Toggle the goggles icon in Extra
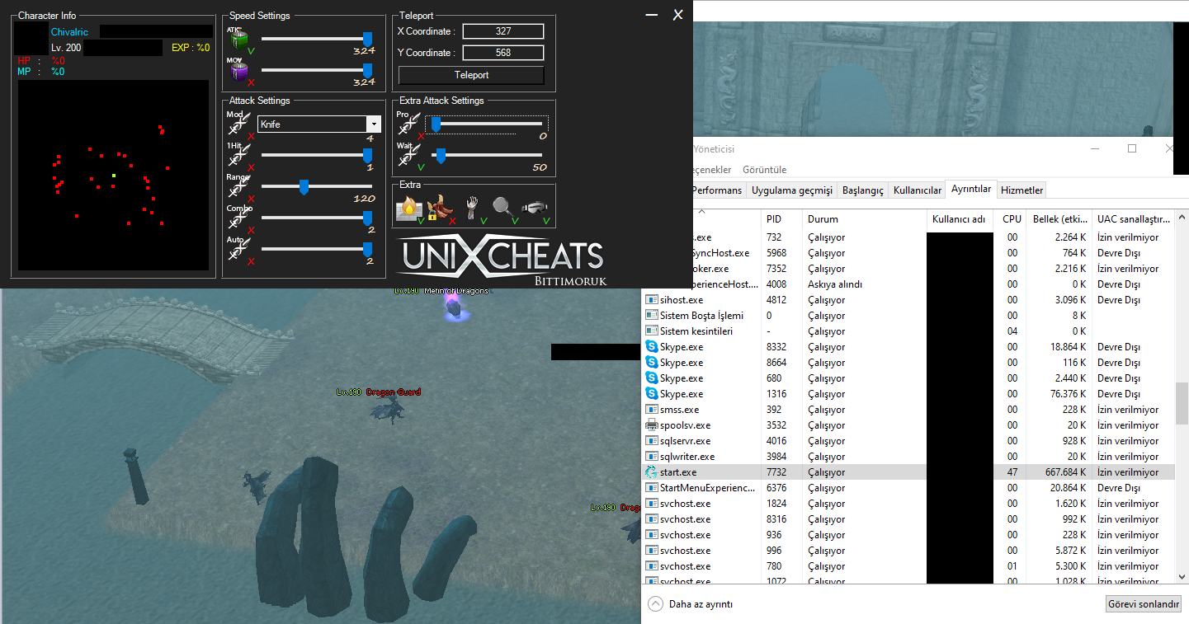This screenshot has width=1189, height=624. (x=536, y=209)
